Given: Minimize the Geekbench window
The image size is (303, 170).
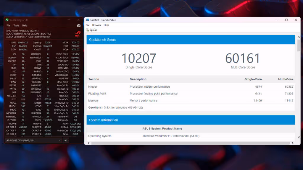Looking at the screenshot, I should point(277,20).
